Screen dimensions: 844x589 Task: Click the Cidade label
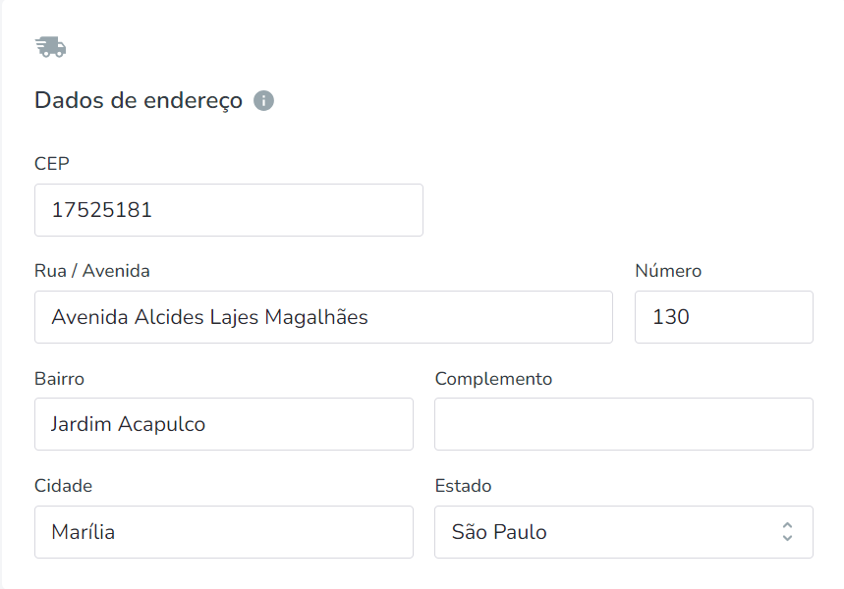pos(63,486)
